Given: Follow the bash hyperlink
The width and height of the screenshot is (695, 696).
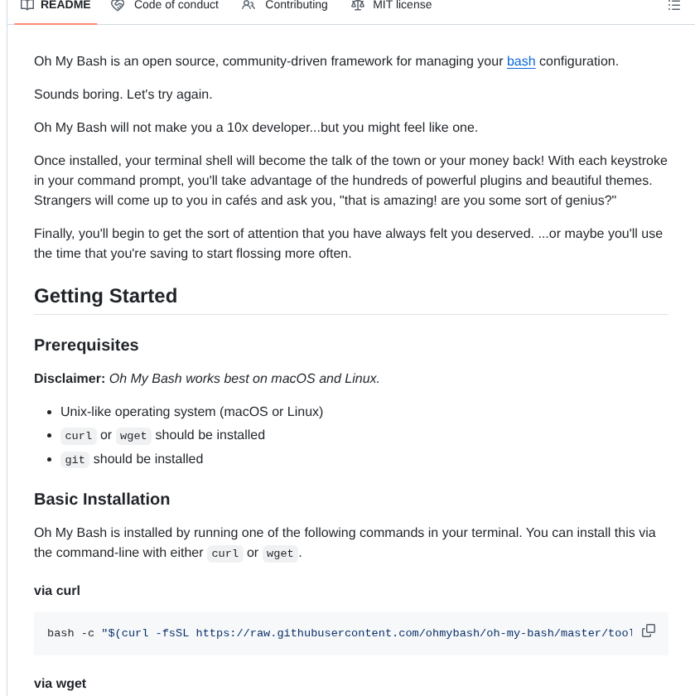Looking at the screenshot, I should pyautogui.click(x=521, y=61).
